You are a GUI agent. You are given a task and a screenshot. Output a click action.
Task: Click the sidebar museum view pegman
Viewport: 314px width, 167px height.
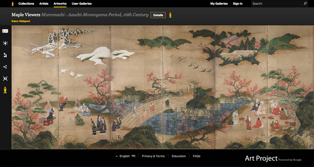(5, 90)
